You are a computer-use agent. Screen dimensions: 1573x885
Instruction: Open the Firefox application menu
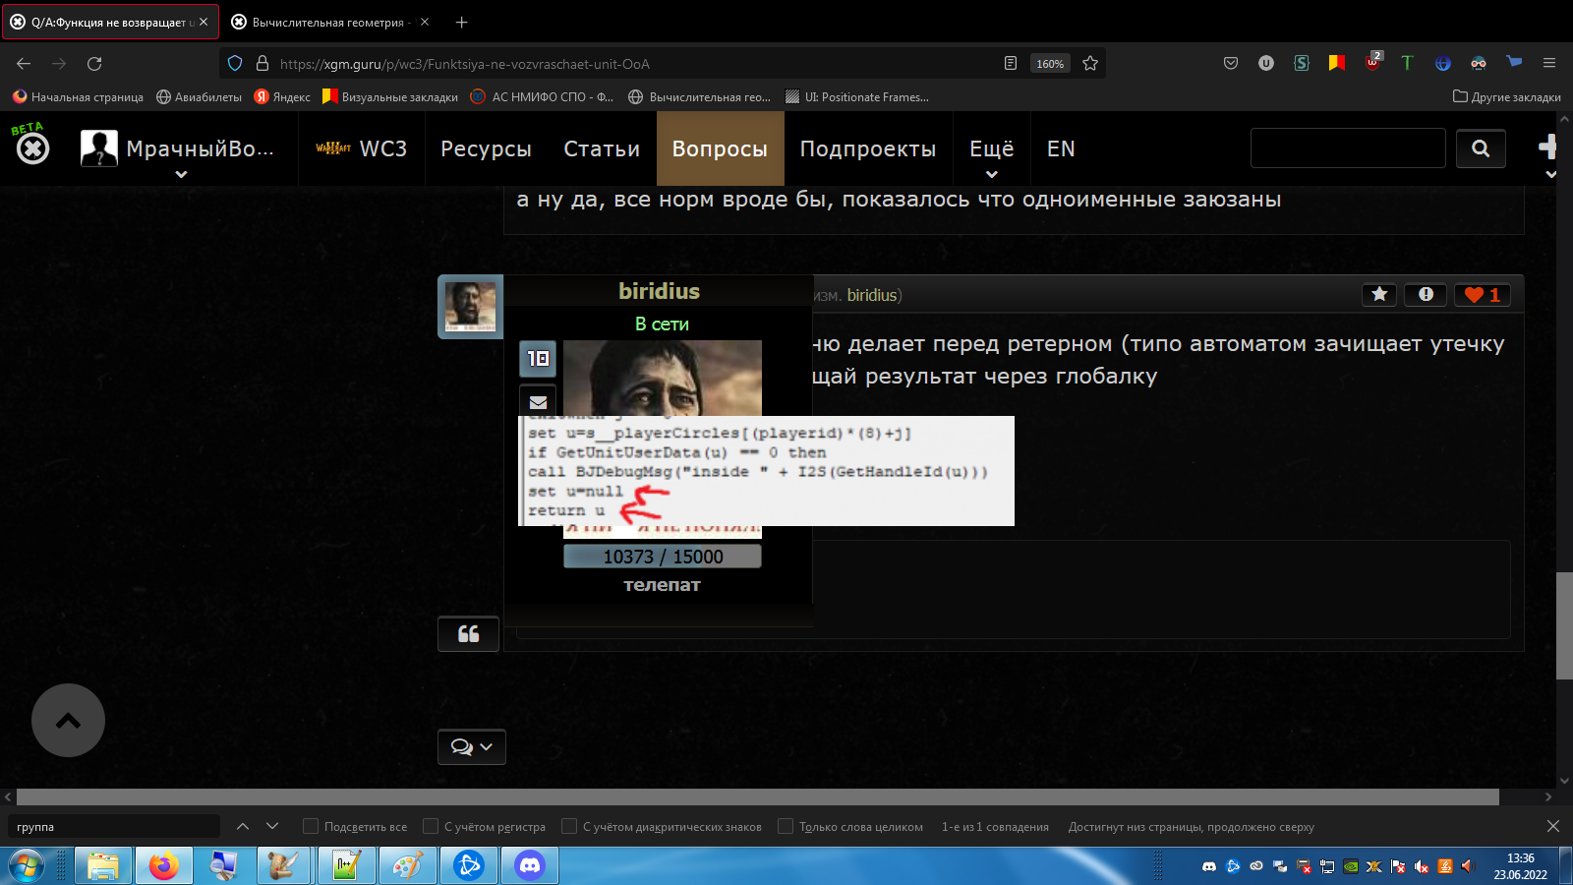tap(1549, 64)
